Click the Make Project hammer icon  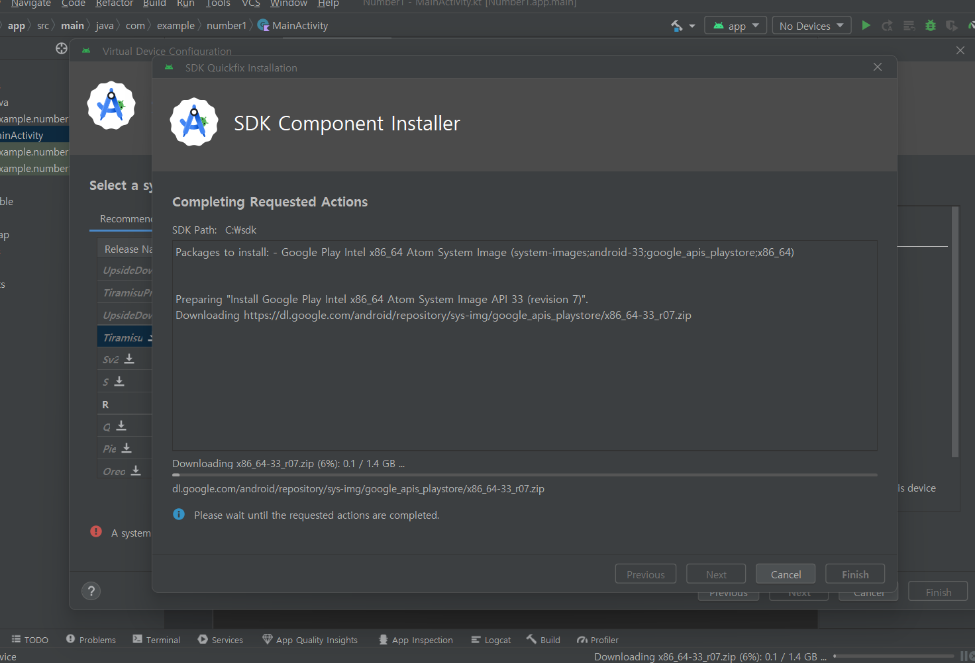coord(677,26)
